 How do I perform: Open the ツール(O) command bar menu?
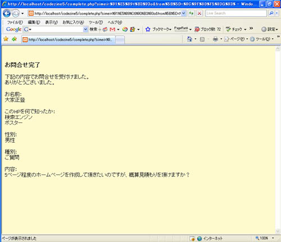[x=262, y=39]
